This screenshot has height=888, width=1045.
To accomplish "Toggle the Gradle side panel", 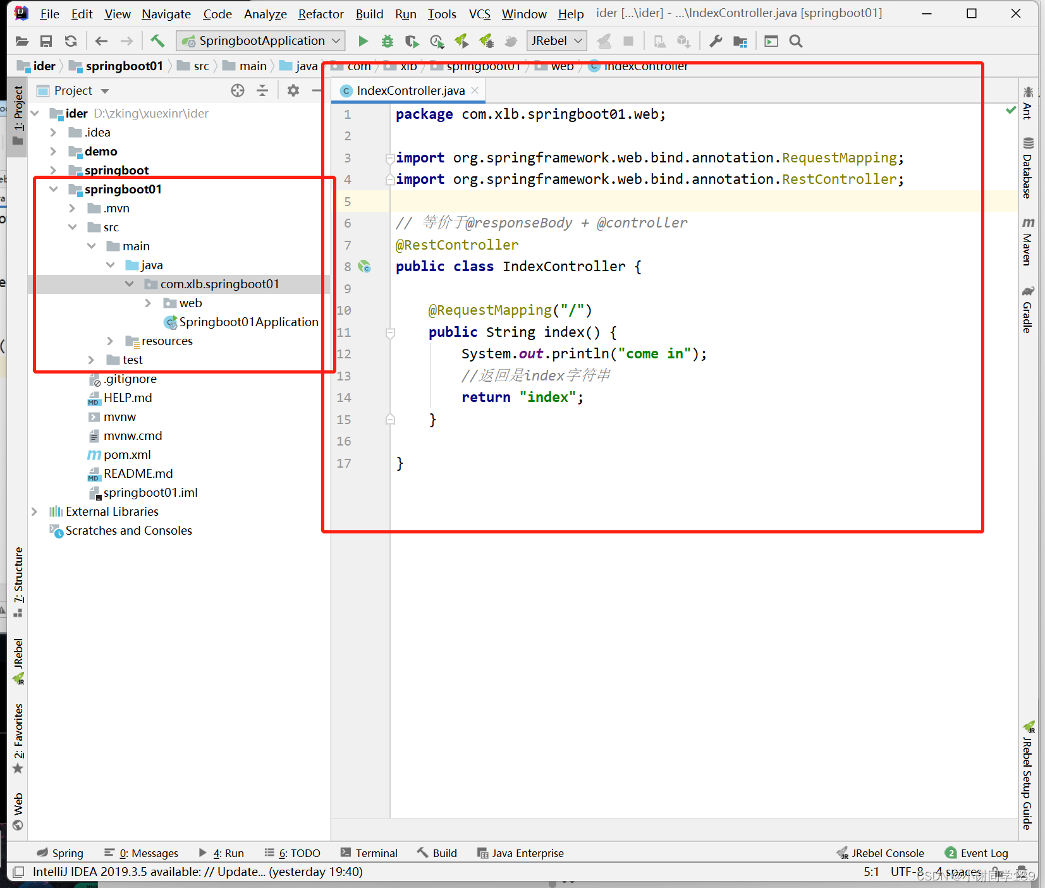I will tap(1028, 309).
